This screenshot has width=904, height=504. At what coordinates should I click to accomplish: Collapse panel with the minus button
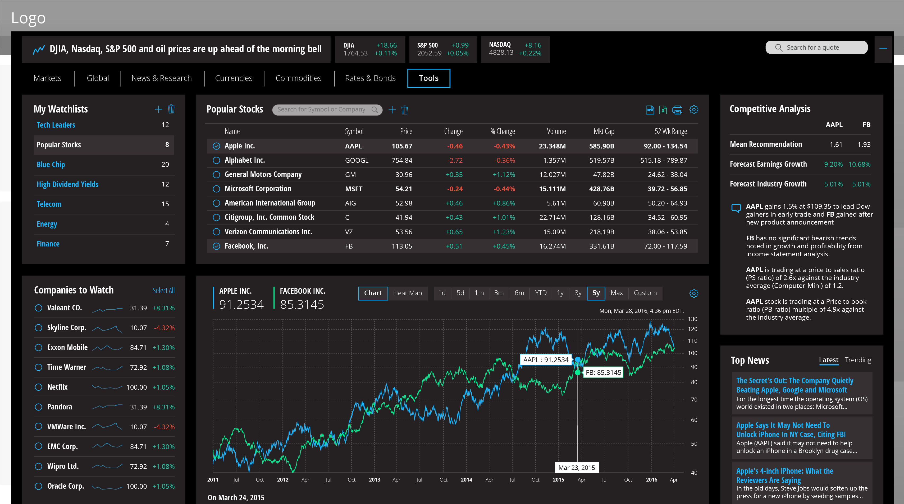(x=883, y=48)
